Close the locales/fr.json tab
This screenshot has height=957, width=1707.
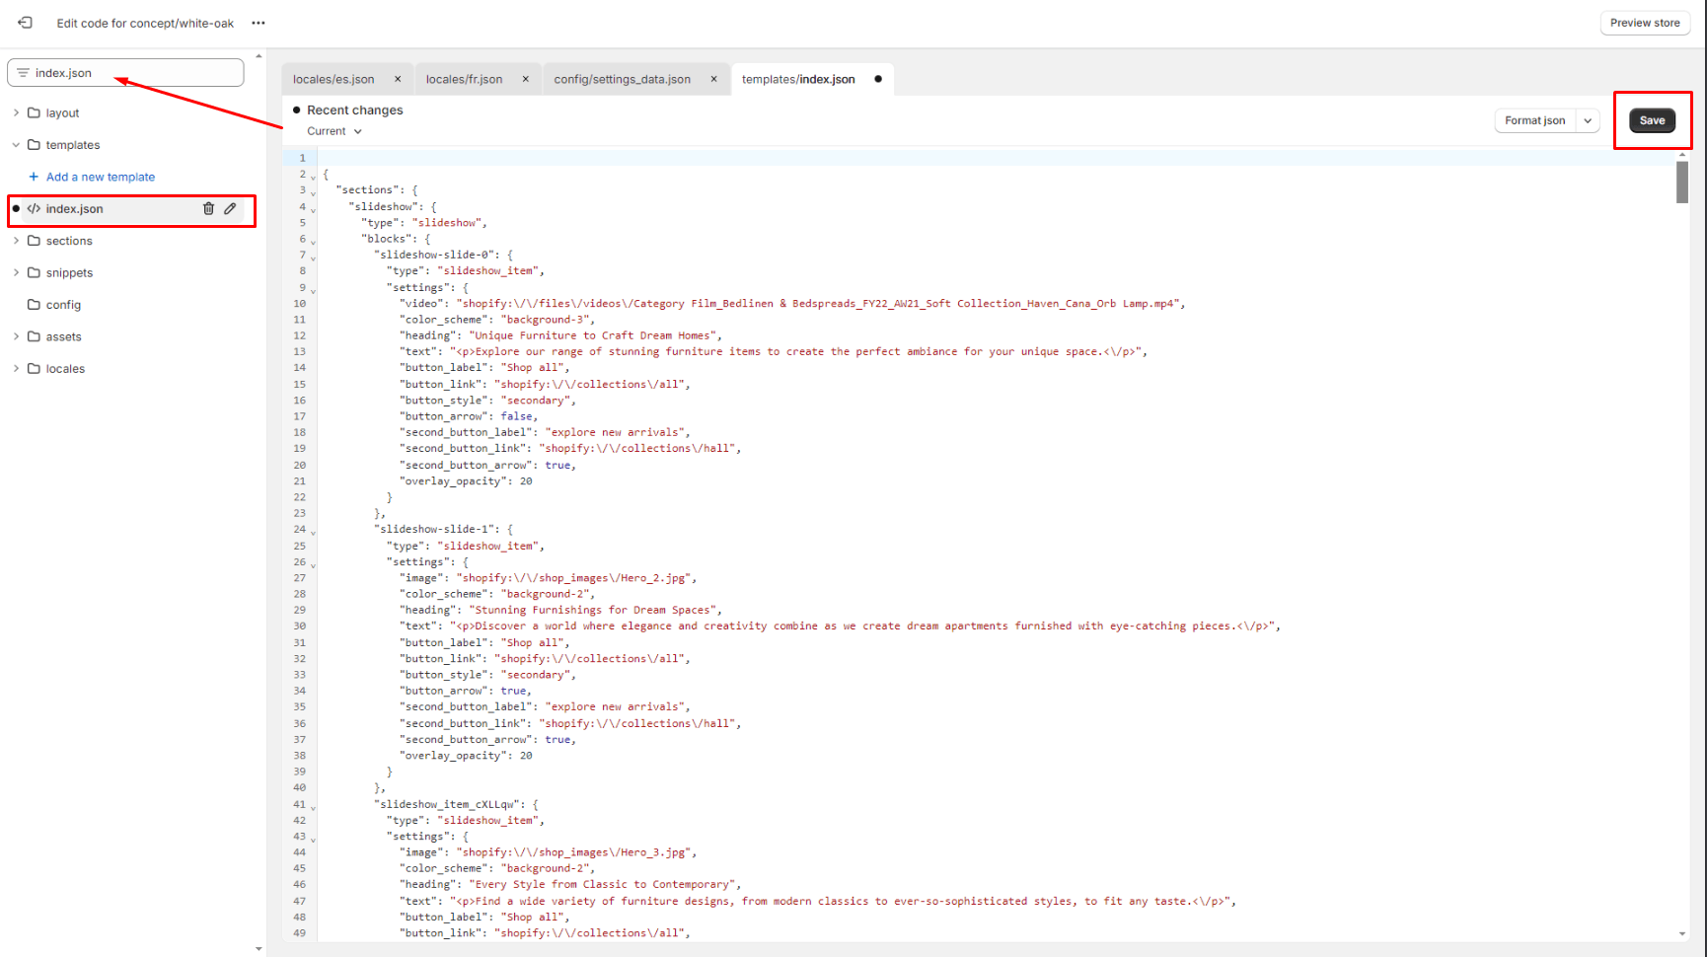tap(526, 79)
